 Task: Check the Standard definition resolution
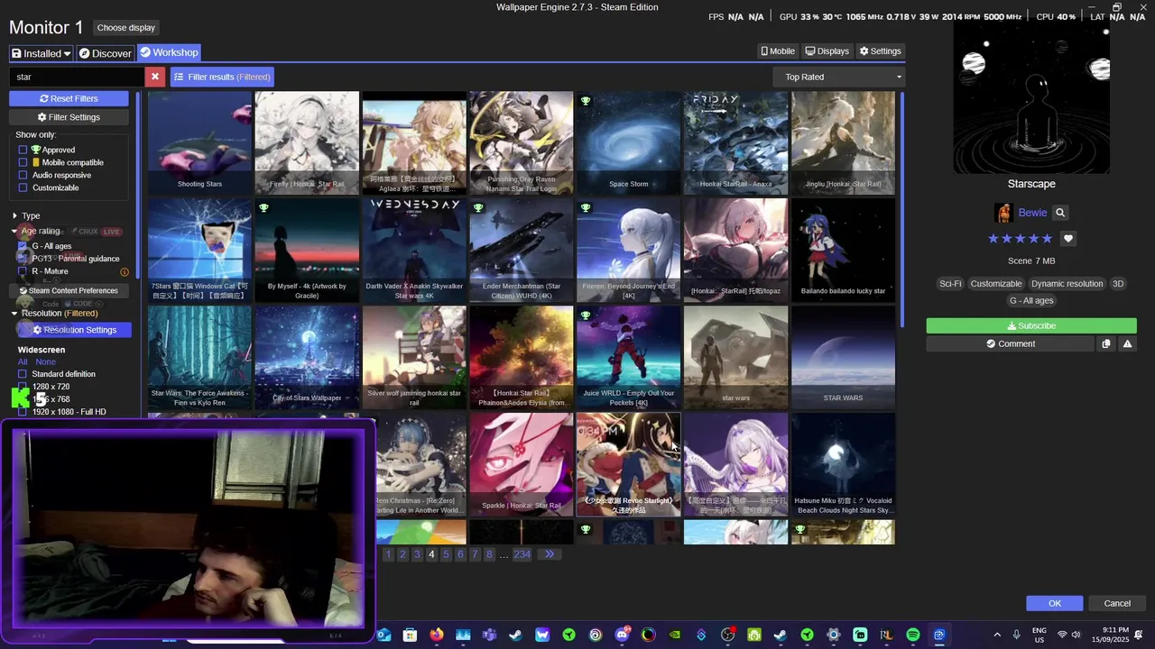click(23, 374)
